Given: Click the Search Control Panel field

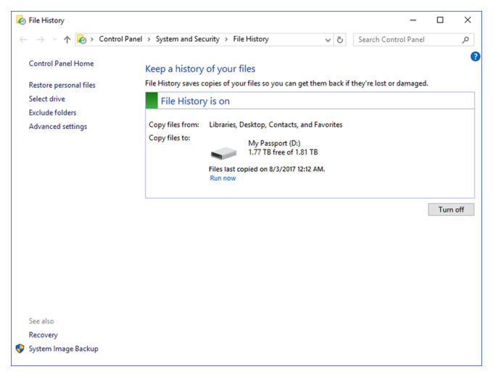Looking at the screenshot, I should pos(413,40).
